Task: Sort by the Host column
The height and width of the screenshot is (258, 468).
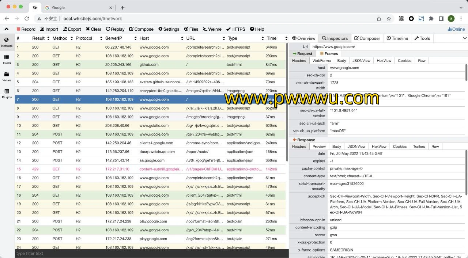Action: [161, 38]
